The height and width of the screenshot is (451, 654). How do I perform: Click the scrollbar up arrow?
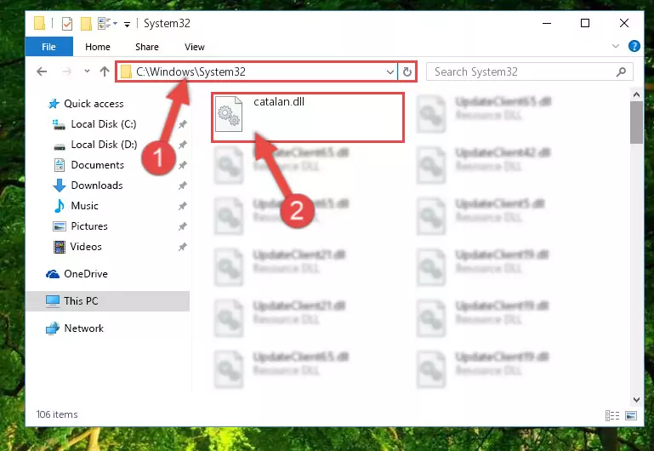[x=636, y=95]
